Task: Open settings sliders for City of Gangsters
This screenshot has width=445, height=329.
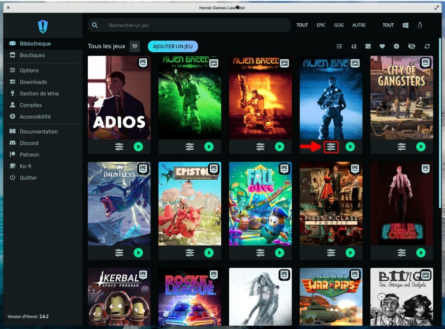Action: (402, 147)
